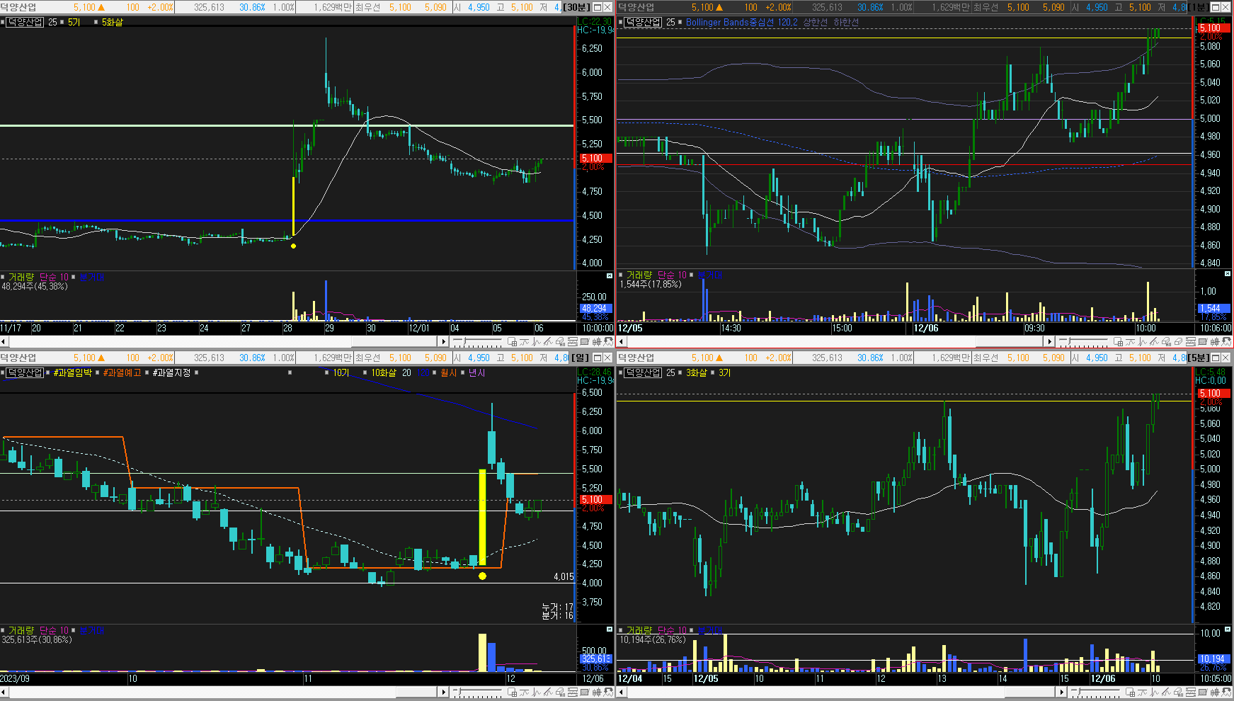Click scrollbar thumb under 1-minute chart
The width and height of the screenshot is (1234, 701).
point(1010,342)
